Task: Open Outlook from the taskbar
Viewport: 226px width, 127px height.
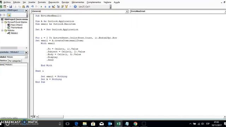Action: pos(110,124)
